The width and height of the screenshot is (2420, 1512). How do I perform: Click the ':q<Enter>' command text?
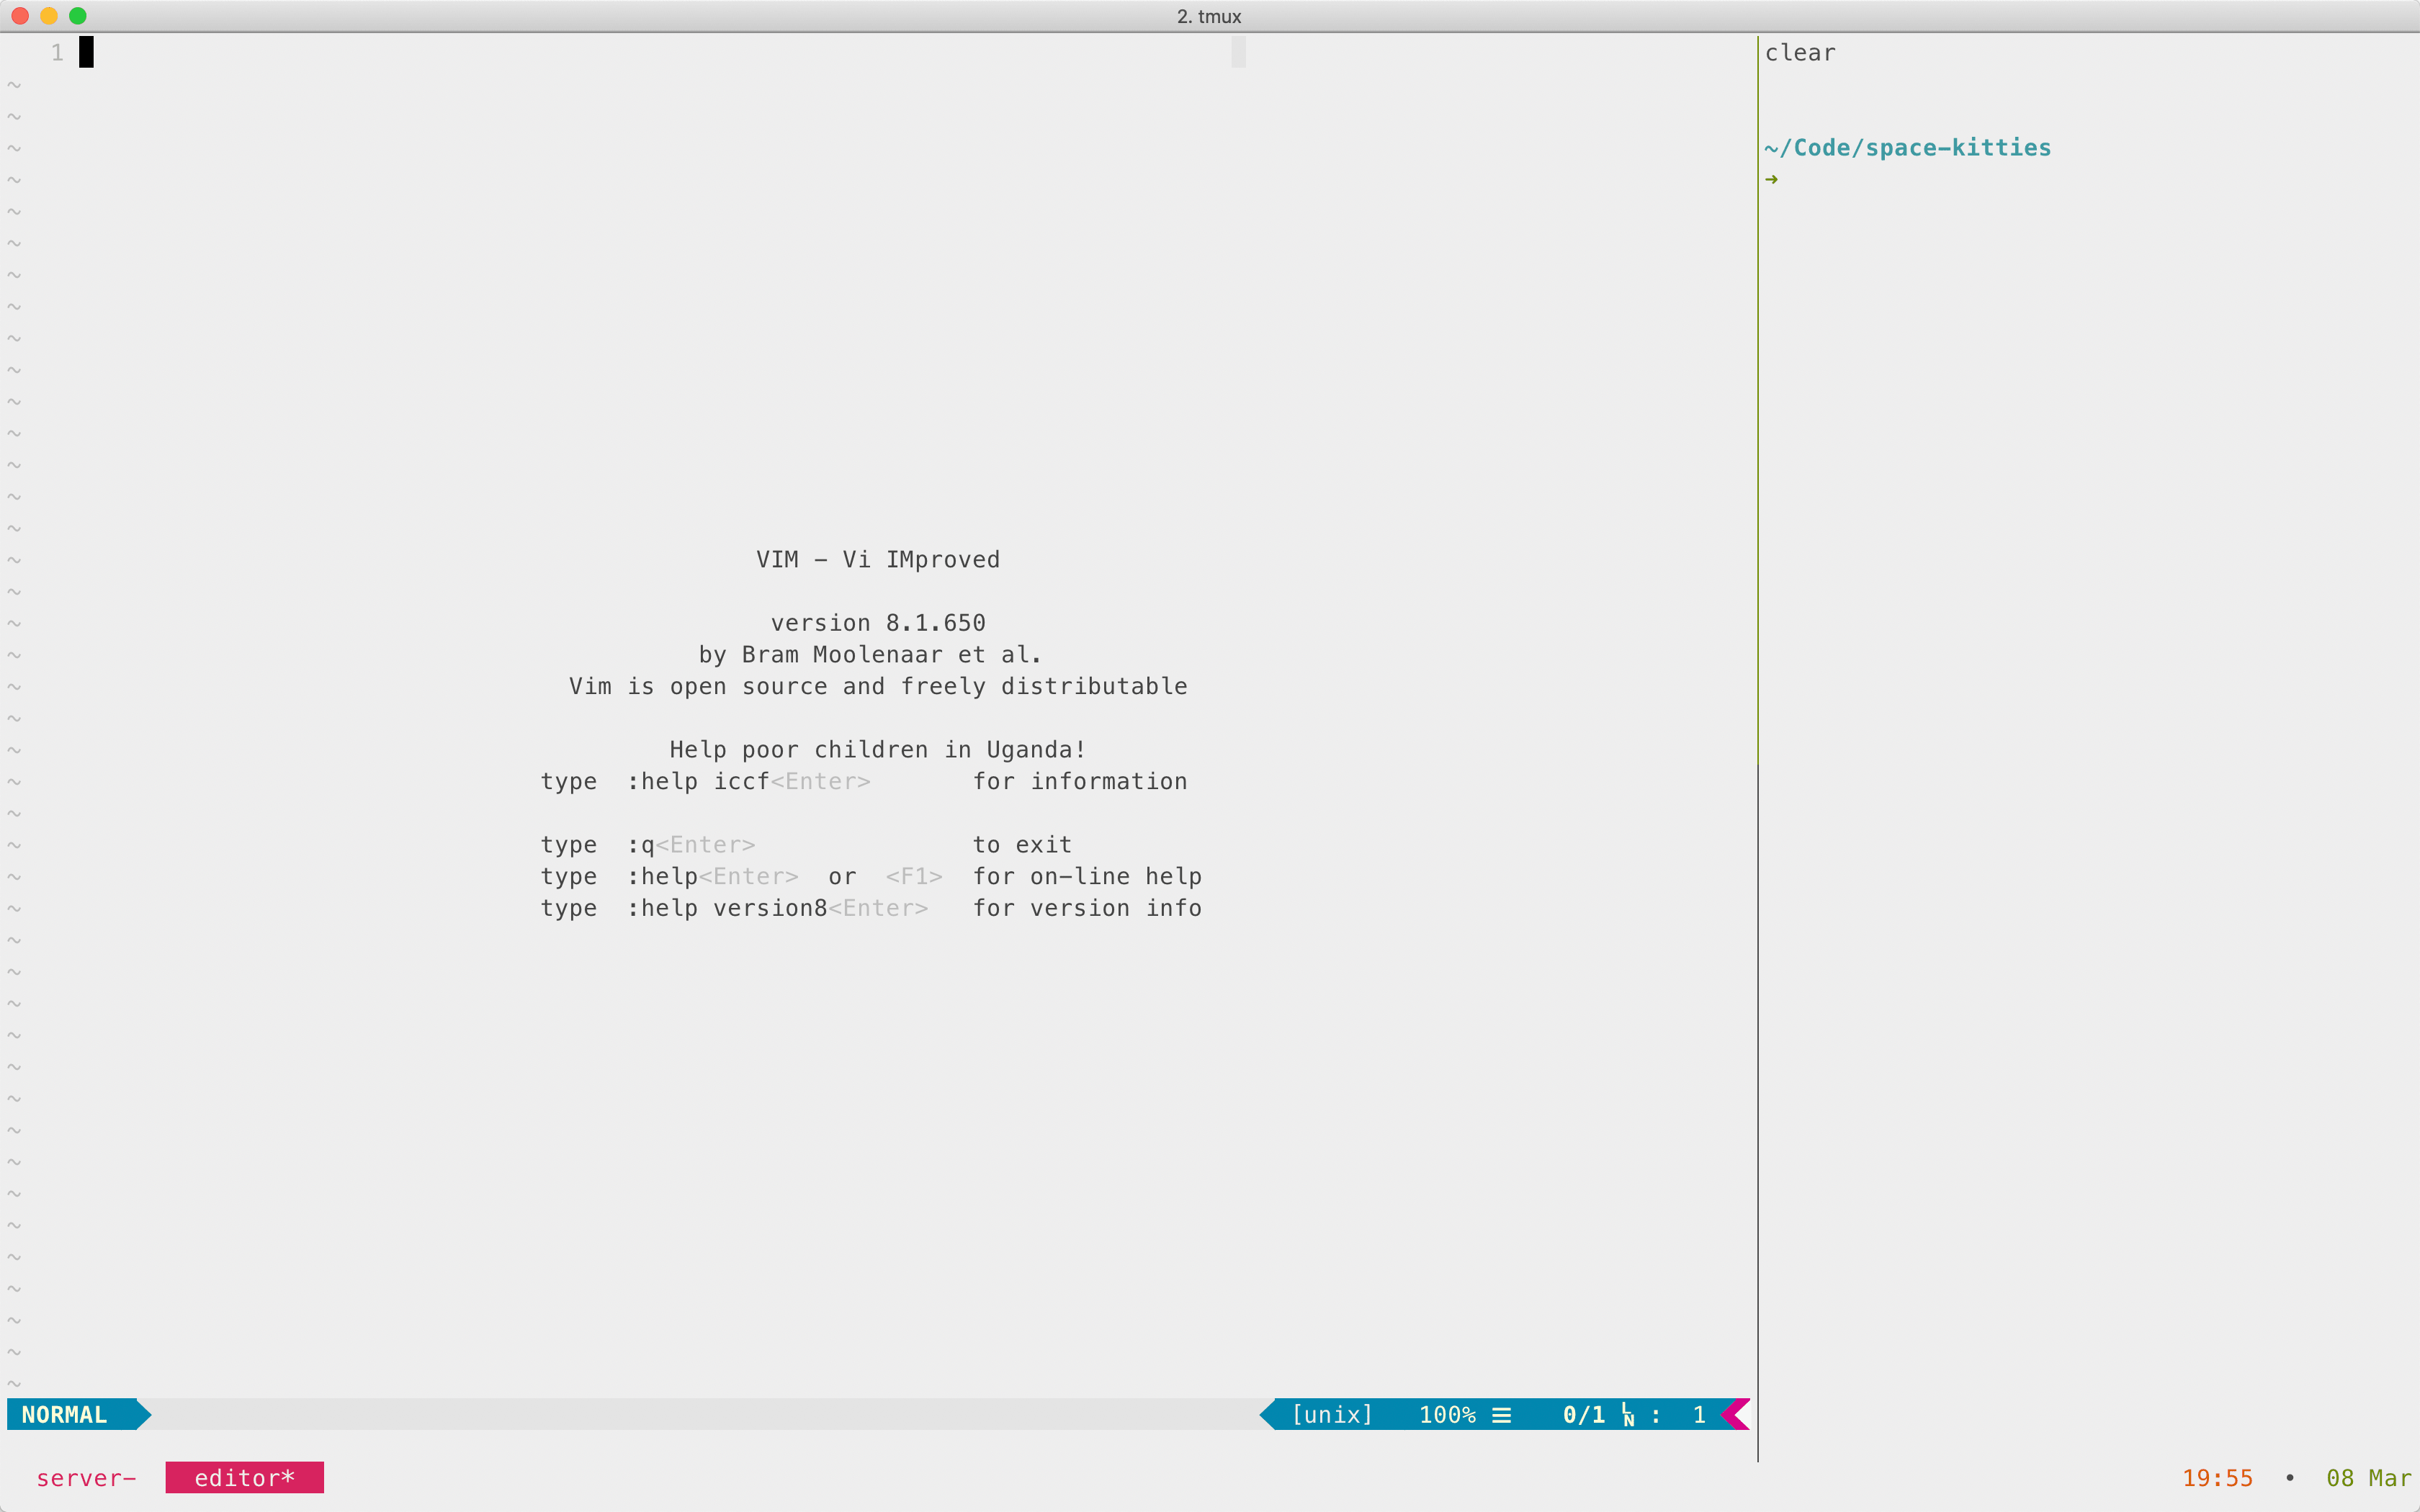[691, 845]
